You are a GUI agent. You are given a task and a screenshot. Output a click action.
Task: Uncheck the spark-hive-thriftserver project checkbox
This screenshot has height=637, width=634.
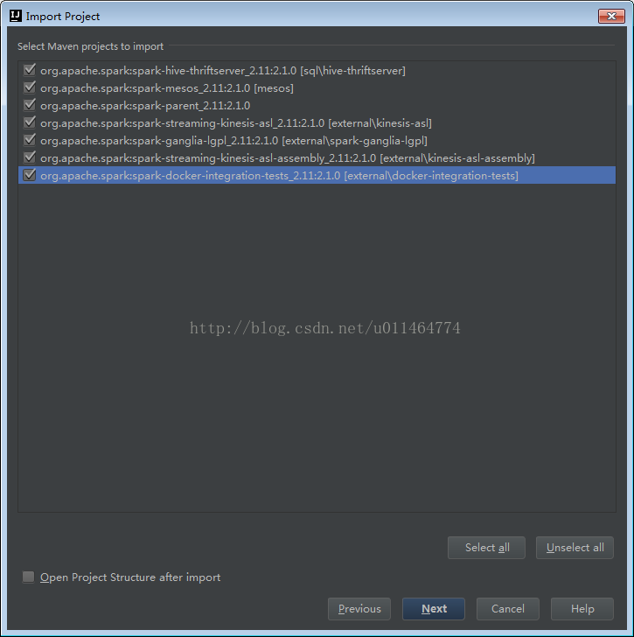click(x=30, y=70)
